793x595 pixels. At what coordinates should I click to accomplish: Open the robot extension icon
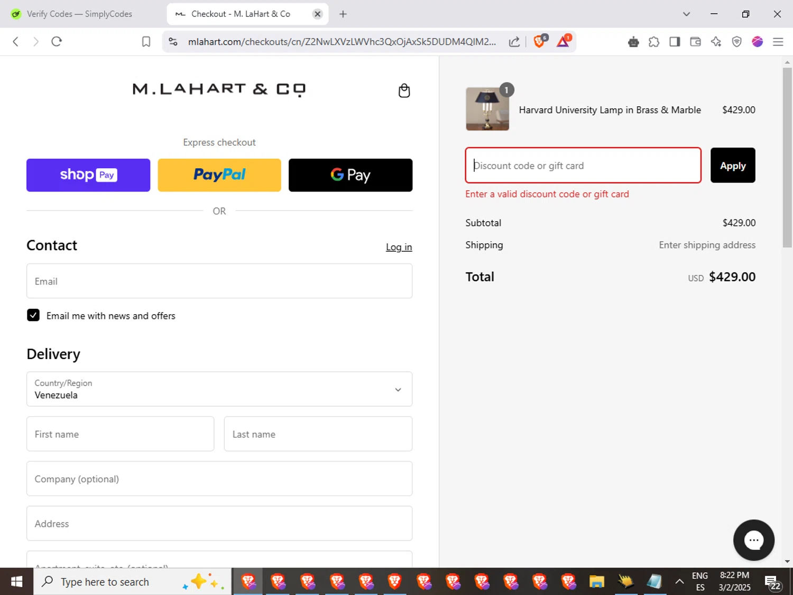pyautogui.click(x=633, y=42)
